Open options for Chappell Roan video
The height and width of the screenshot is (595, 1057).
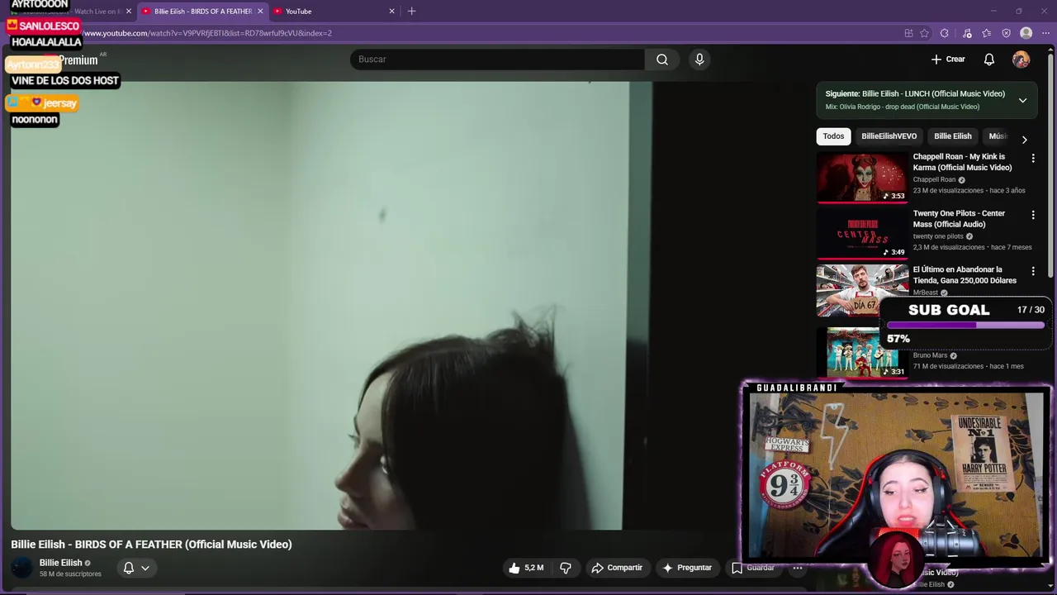[1033, 158]
